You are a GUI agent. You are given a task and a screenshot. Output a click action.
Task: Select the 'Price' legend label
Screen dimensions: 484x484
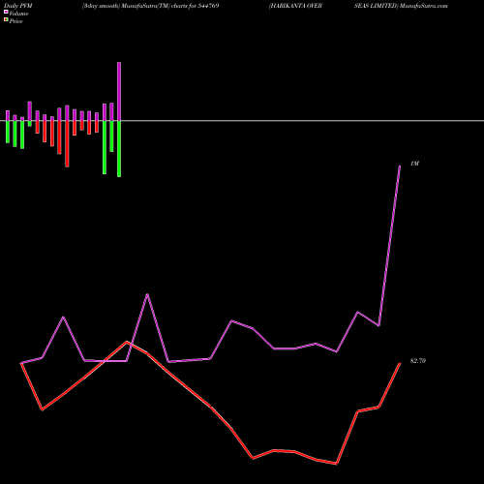[15, 21]
